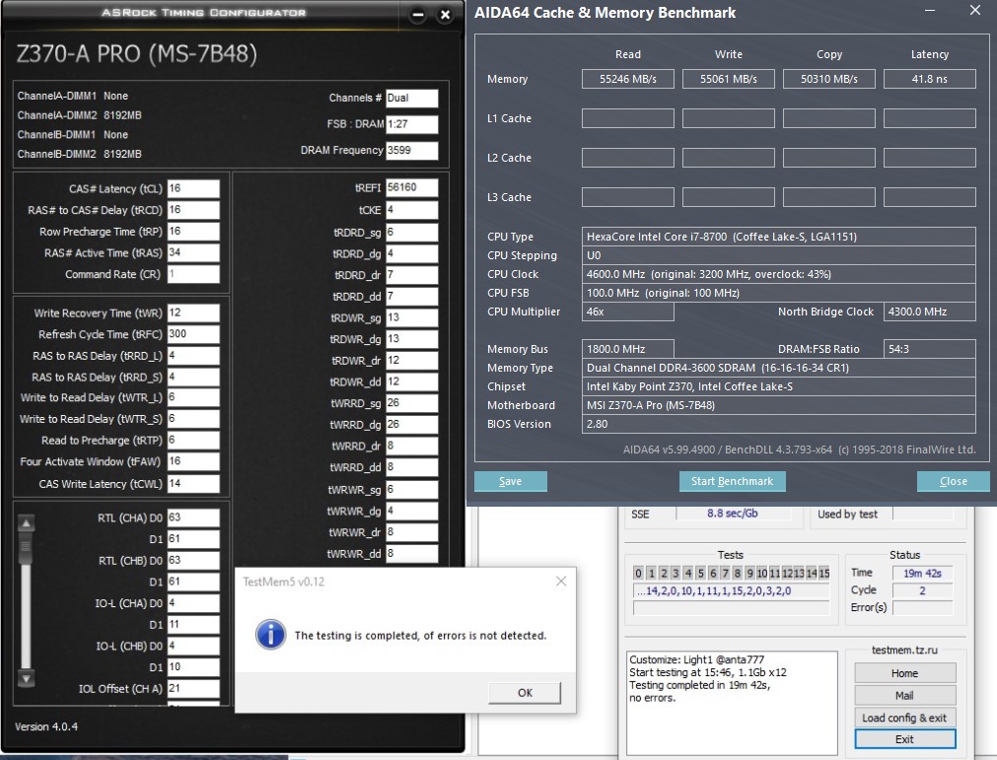Screen dimensions: 997x760
Task: Save the AIDA64 benchmark results
Action: tap(511, 481)
